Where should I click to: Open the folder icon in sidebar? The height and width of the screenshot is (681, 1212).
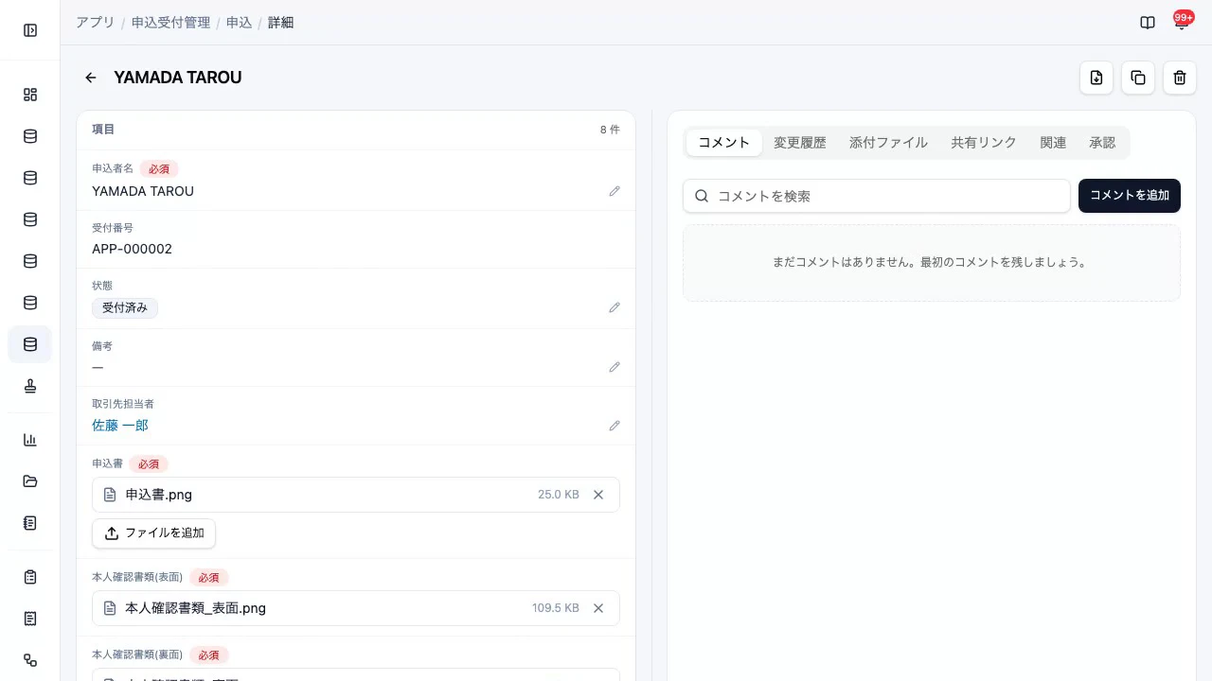tap(30, 481)
